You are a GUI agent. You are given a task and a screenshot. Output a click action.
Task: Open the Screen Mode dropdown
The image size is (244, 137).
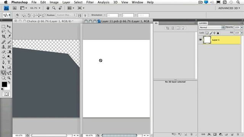coord(81,8)
